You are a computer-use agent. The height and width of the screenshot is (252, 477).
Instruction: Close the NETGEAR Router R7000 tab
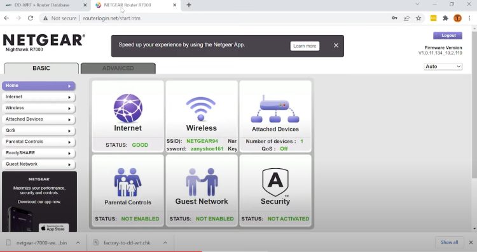click(x=175, y=5)
